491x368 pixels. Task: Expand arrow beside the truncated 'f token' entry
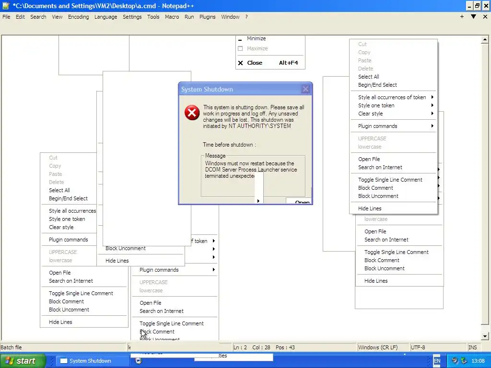tap(213, 241)
